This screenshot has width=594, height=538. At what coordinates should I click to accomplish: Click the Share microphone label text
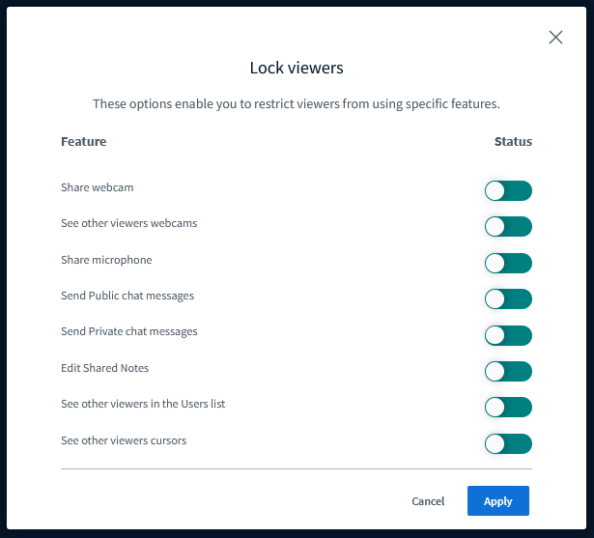click(x=106, y=260)
